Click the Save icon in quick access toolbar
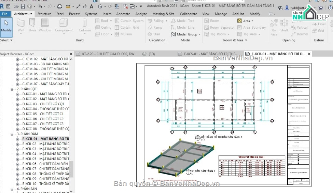The image size is (333, 193). point(23,6)
